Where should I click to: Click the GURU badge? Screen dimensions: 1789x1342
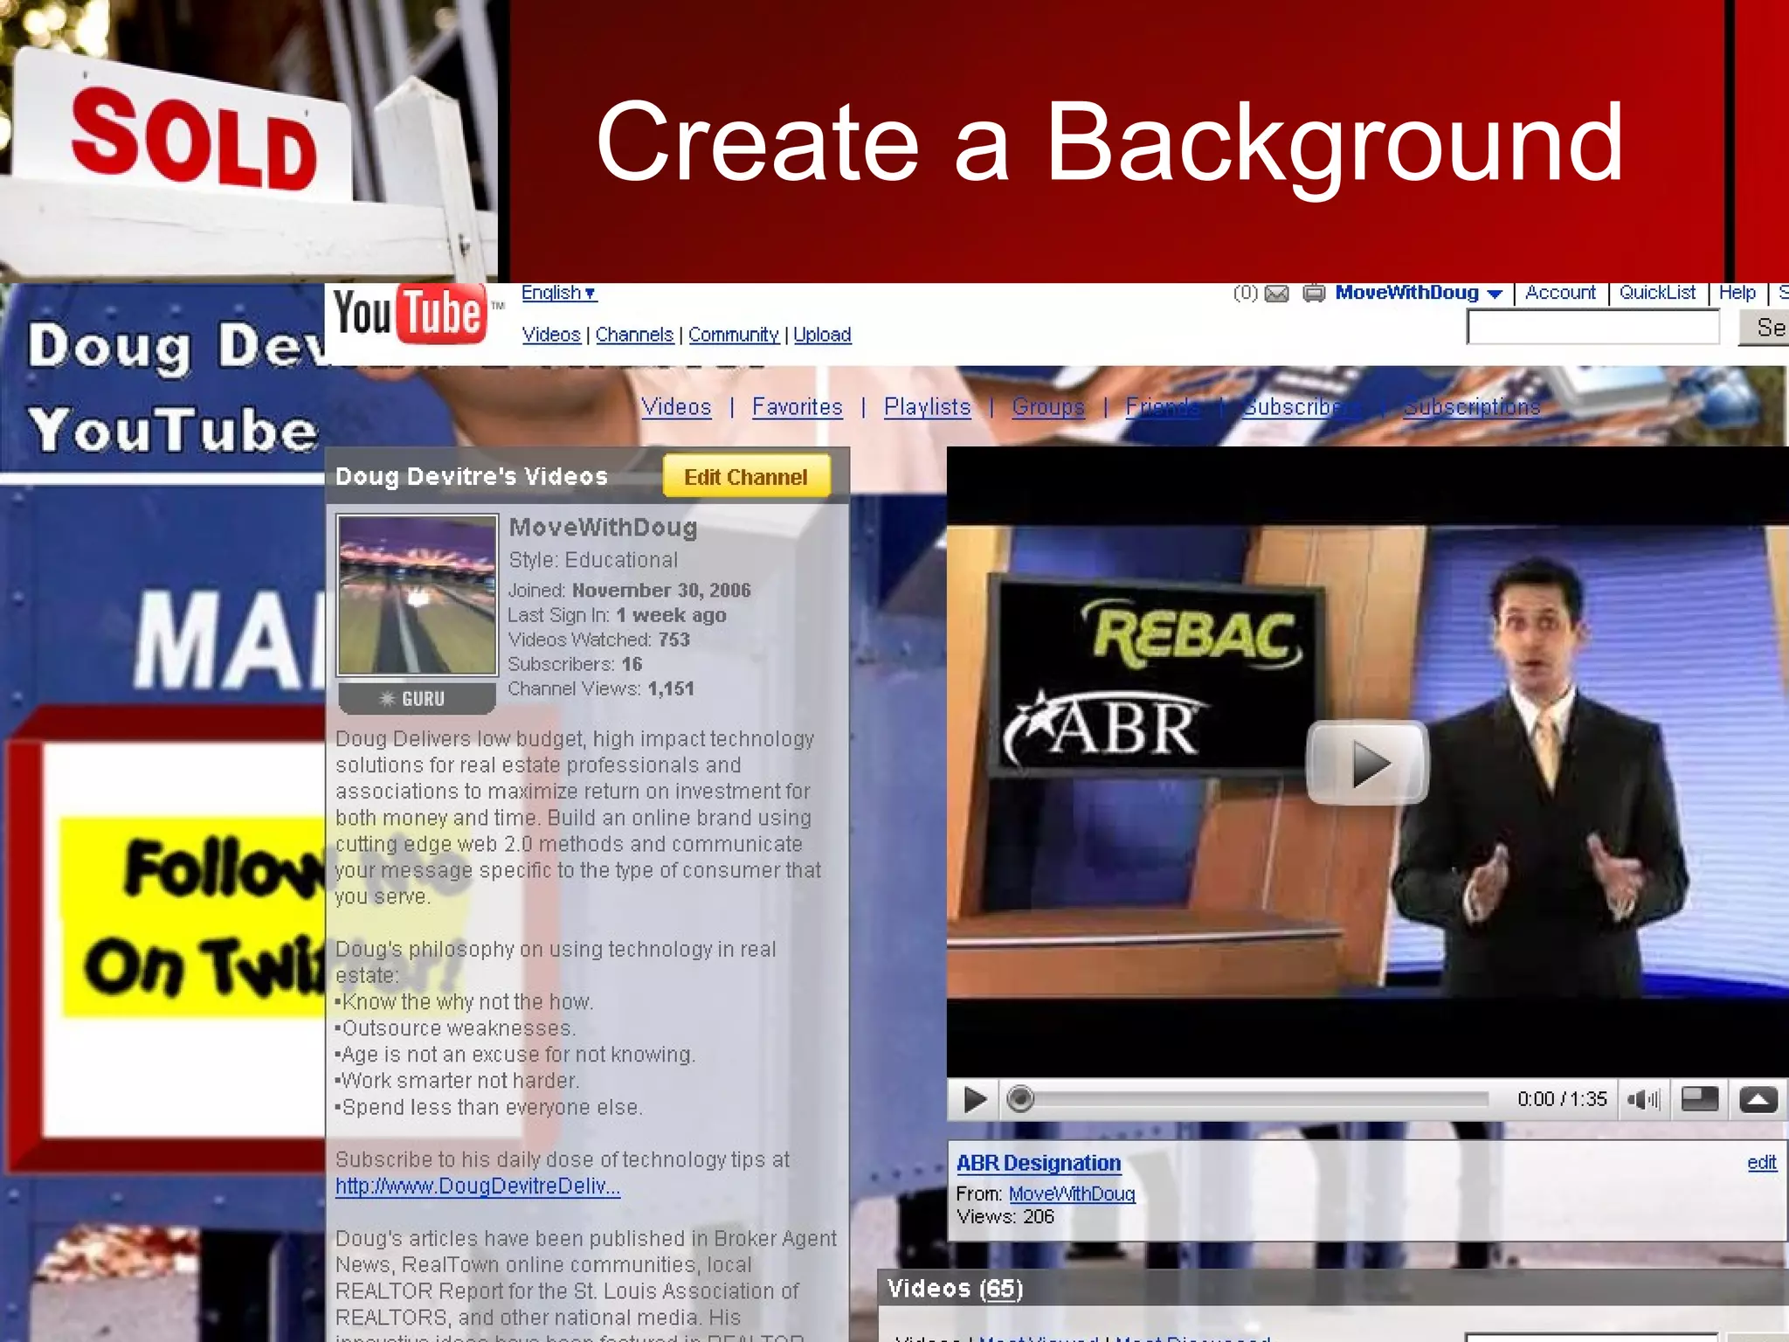point(417,698)
